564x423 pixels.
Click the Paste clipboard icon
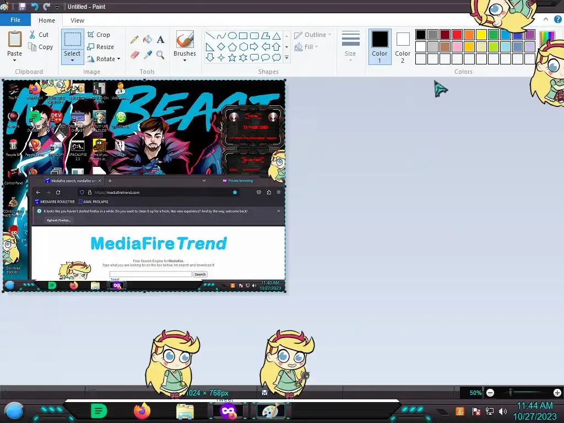[x=15, y=39]
